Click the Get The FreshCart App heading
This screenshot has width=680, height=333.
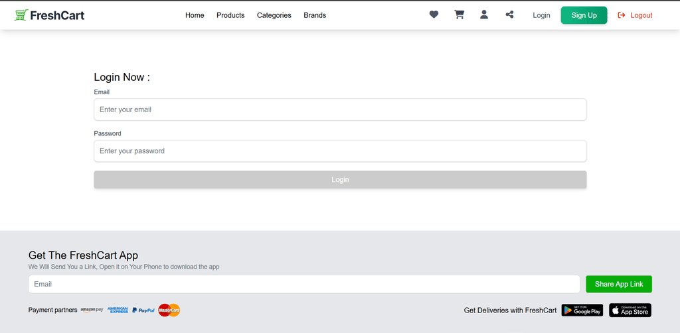coord(83,255)
